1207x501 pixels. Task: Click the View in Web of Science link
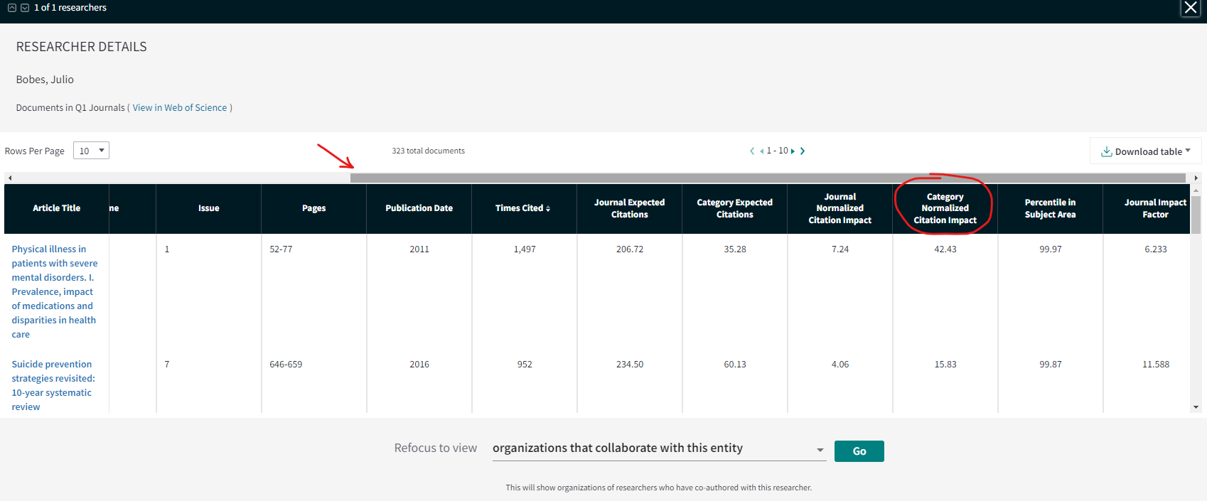(180, 108)
